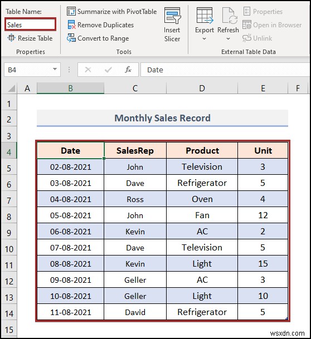The width and height of the screenshot is (311, 339).
Task: Click the Monthly Sales Record title cell
Action: coord(162,118)
